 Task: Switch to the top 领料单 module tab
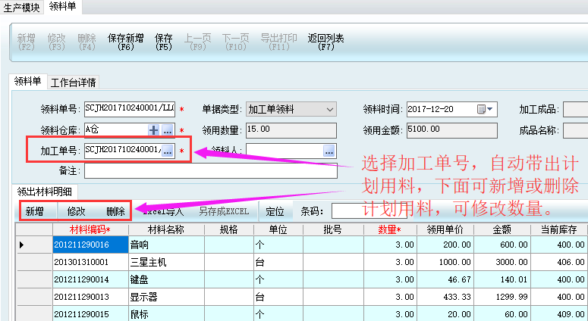[x=63, y=6]
